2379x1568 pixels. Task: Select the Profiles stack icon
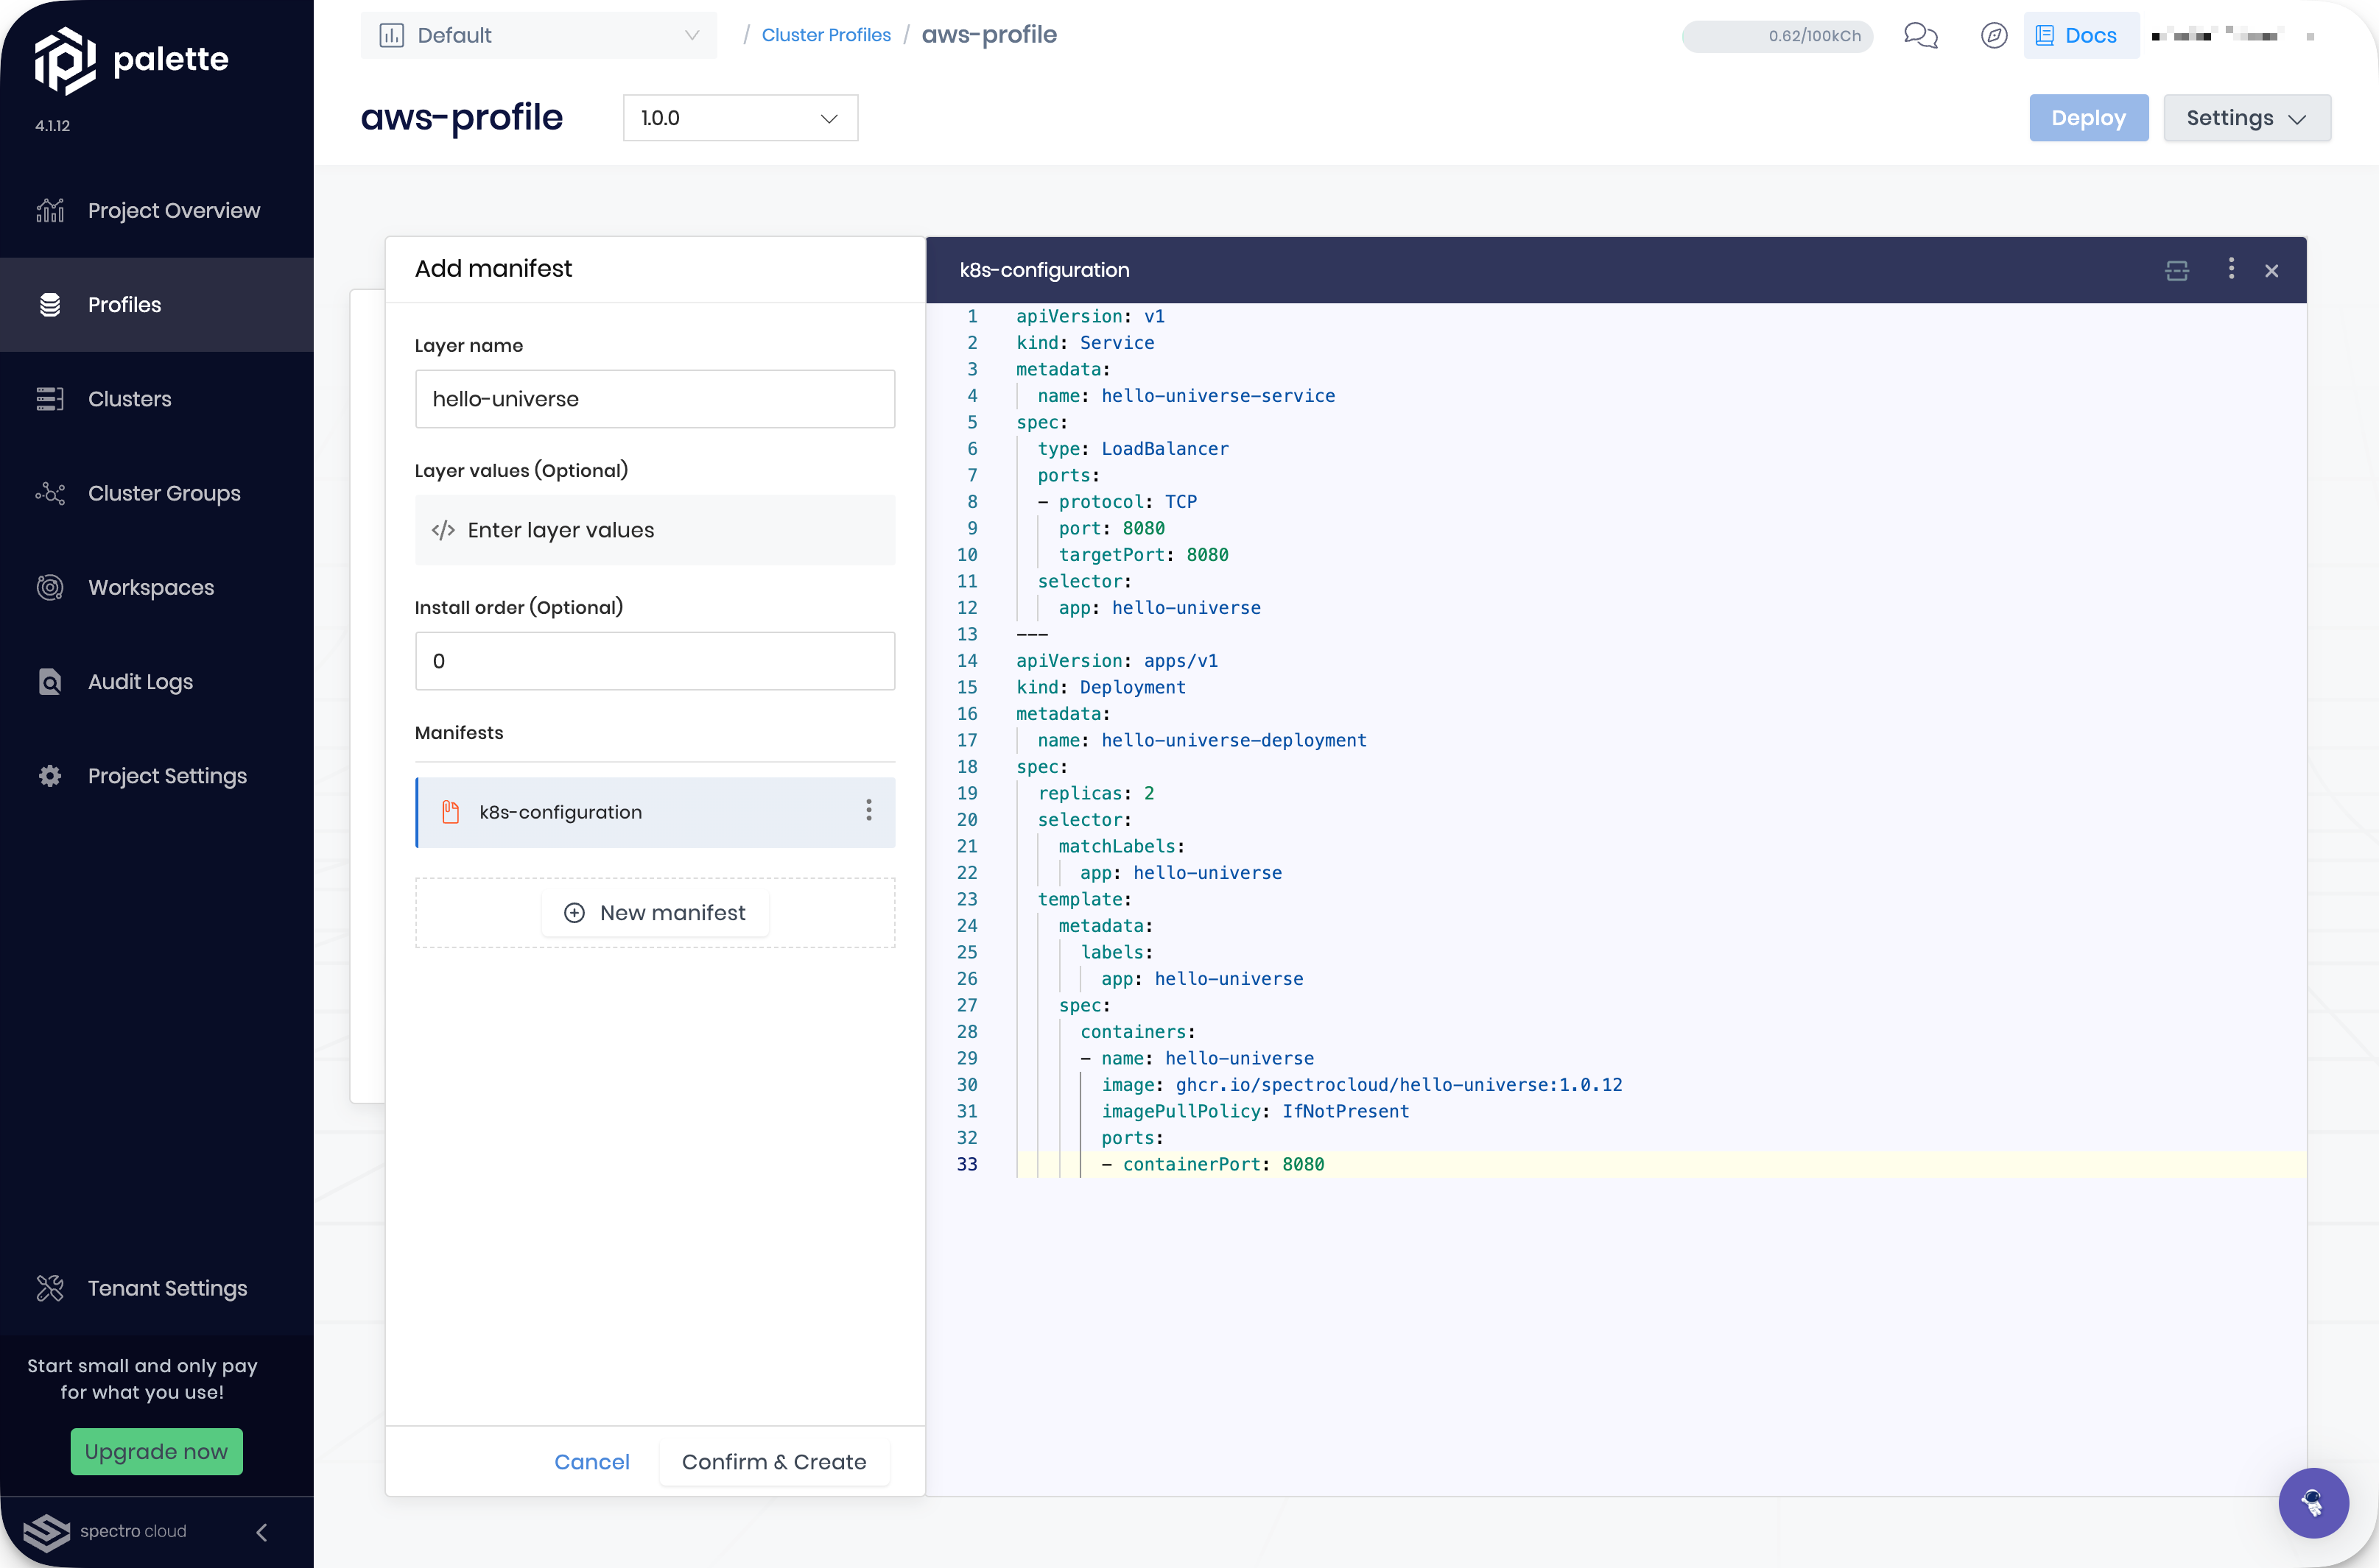click(50, 304)
